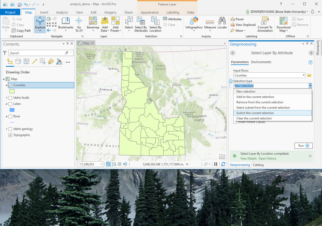Enable the Idaho faults layer

click(x=10, y=97)
